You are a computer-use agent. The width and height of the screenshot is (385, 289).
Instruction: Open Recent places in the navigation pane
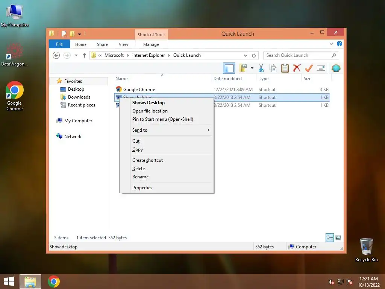point(81,105)
